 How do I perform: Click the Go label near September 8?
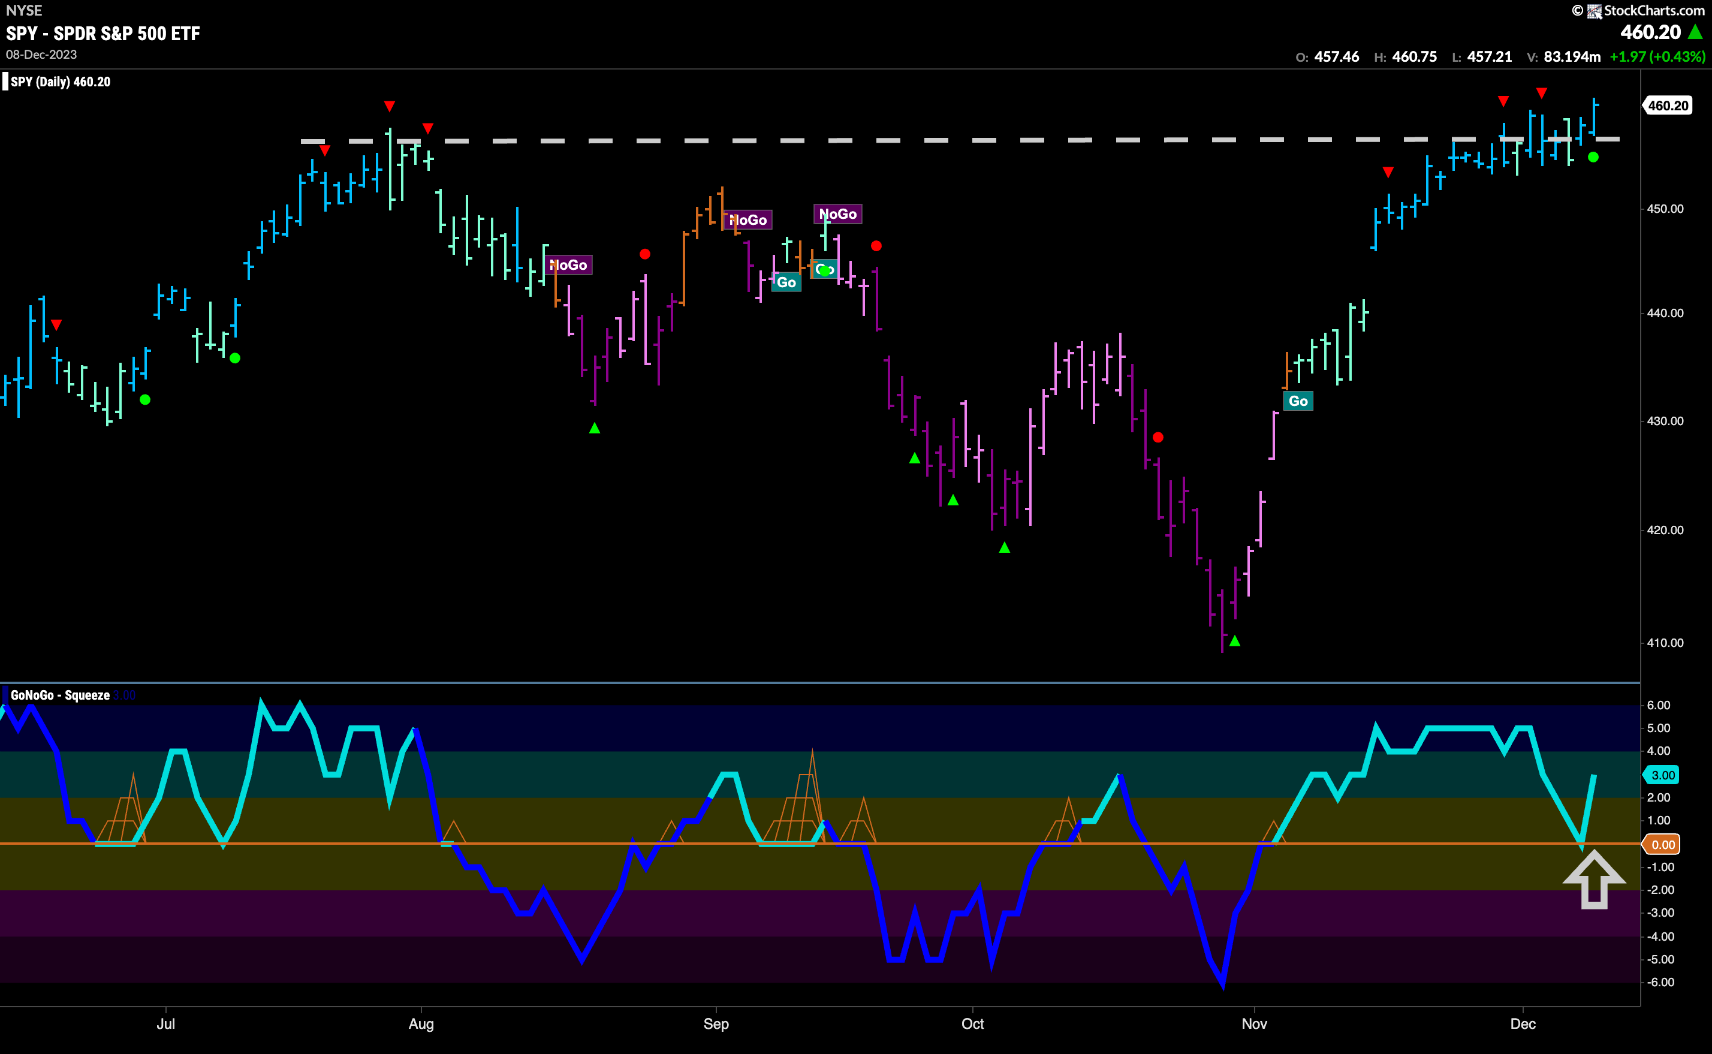786,282
